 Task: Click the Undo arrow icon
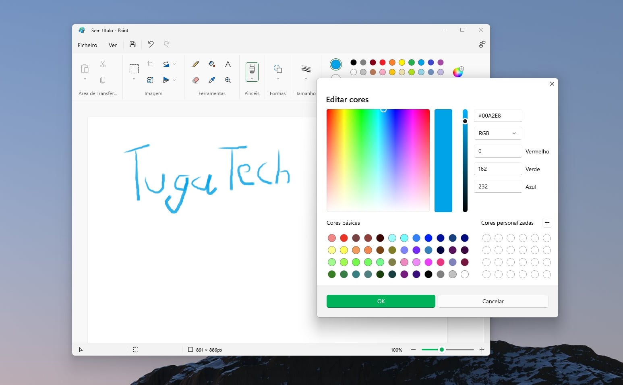click(x=151, y=44)
